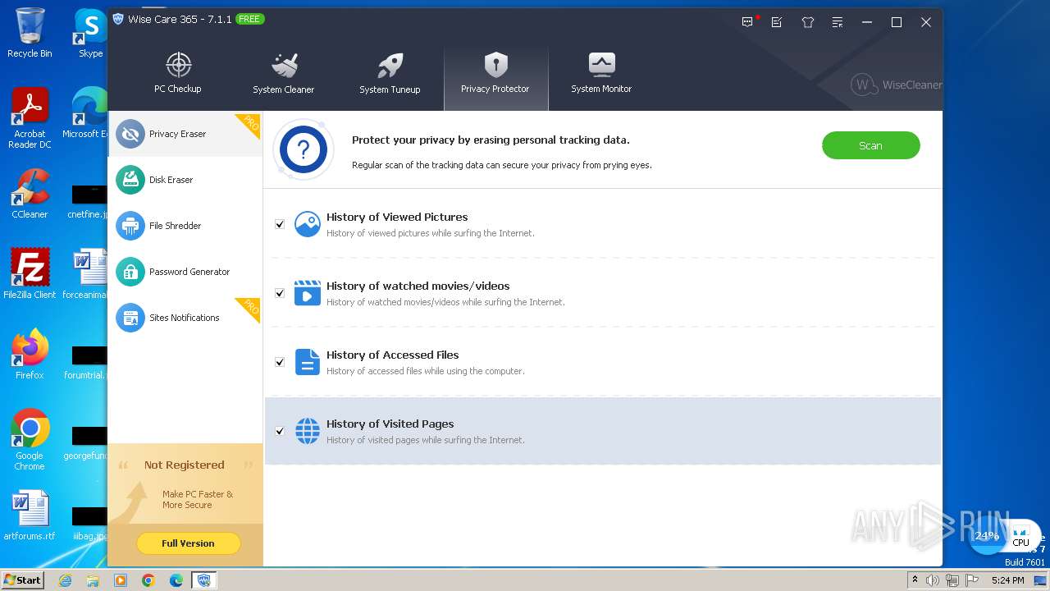Click the Wise Care 365 shield logo
Image resolution: width=1050 pixels, height=591 pixels.
tap(118, 19)
